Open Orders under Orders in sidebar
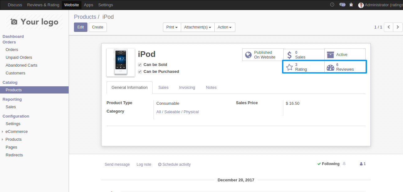This screenshot has width=403, height=192. pos(12,50)
